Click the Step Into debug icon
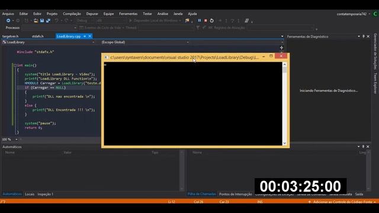The image size is (379, 213). (226, 21)
